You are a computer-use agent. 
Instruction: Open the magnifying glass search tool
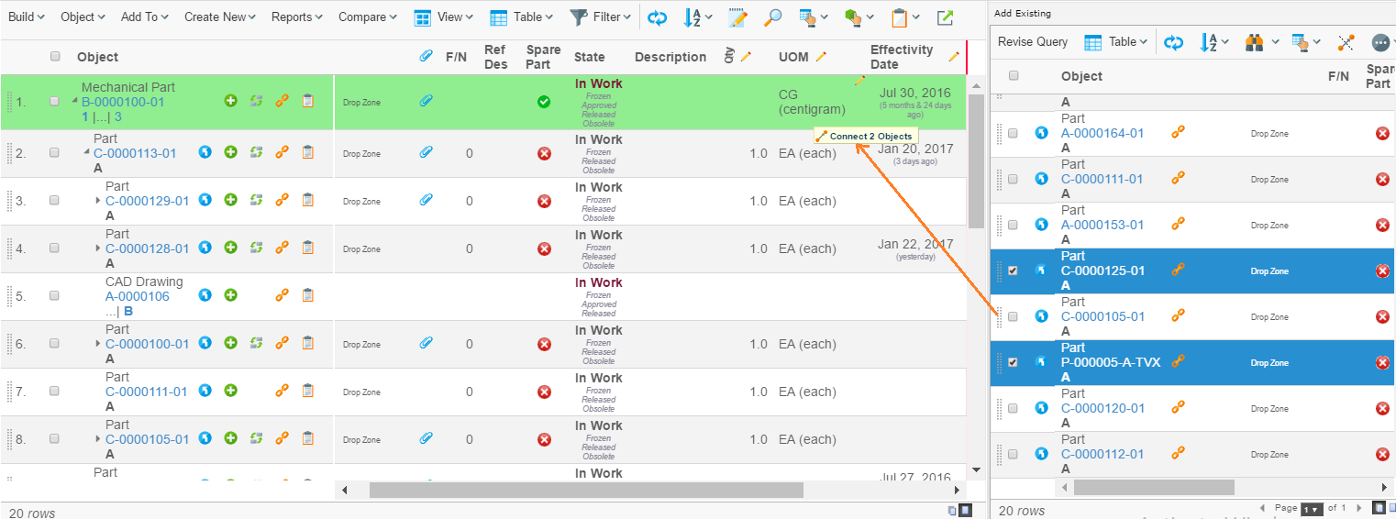773,17
